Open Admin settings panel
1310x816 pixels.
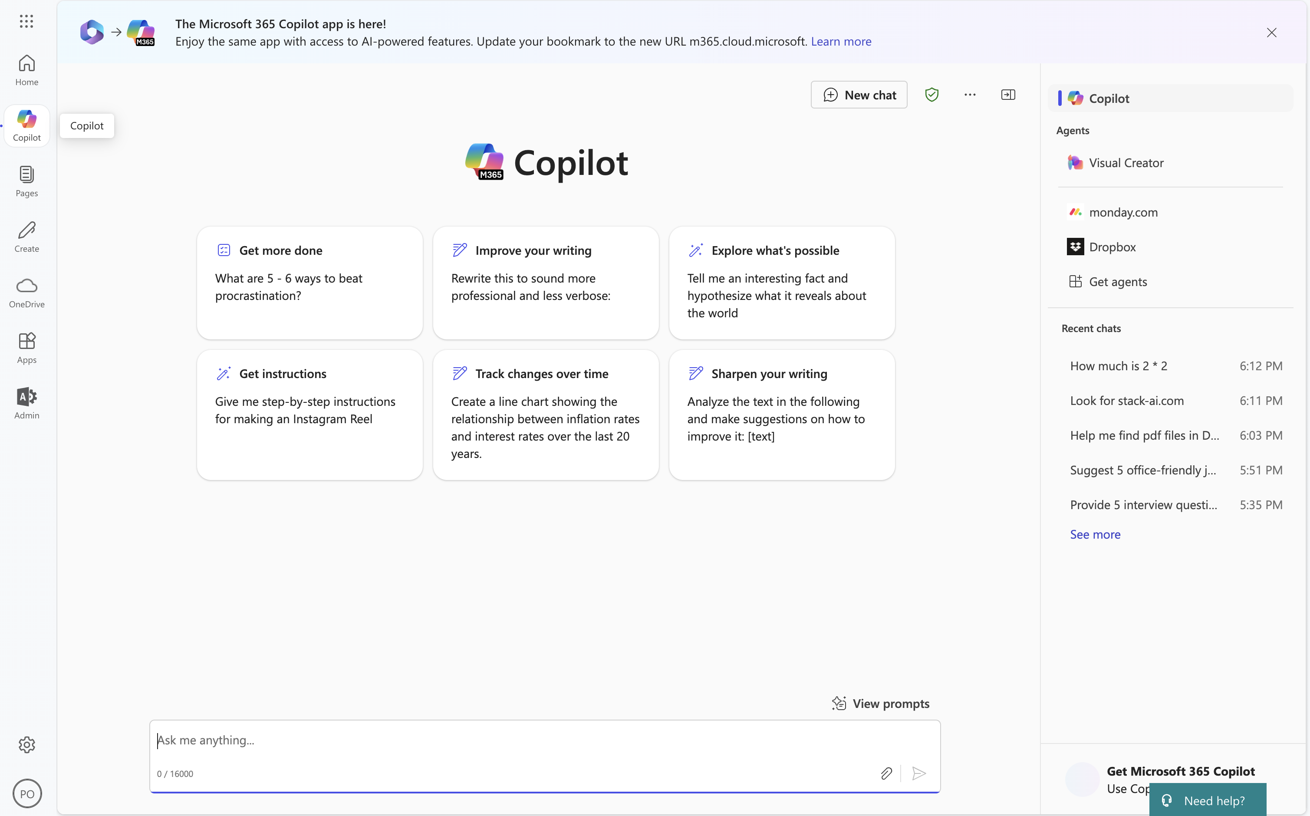pyautogui.click(x=26, y=402)
